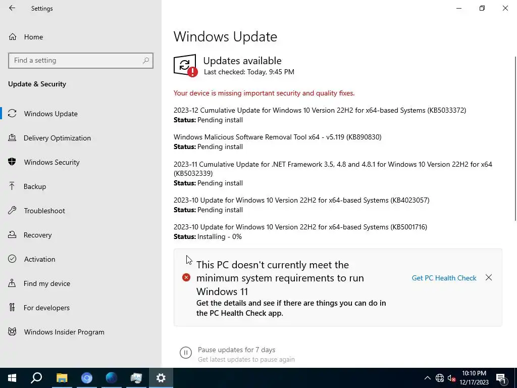This screenshot has width=517, height=388.
Task: Click the Windows Security shield icon
Action: tap(12, 162)
